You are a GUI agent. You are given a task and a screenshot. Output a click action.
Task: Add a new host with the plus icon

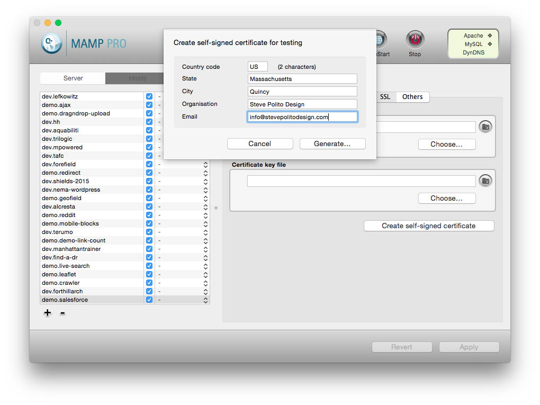pyautogui.click(x=48, y=313)
